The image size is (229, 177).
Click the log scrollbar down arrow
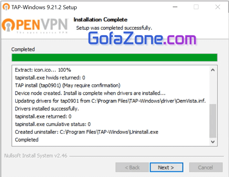(213, 141)
